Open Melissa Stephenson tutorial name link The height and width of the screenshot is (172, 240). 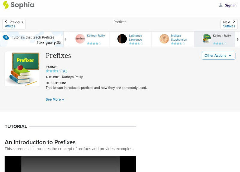(179, 38)
